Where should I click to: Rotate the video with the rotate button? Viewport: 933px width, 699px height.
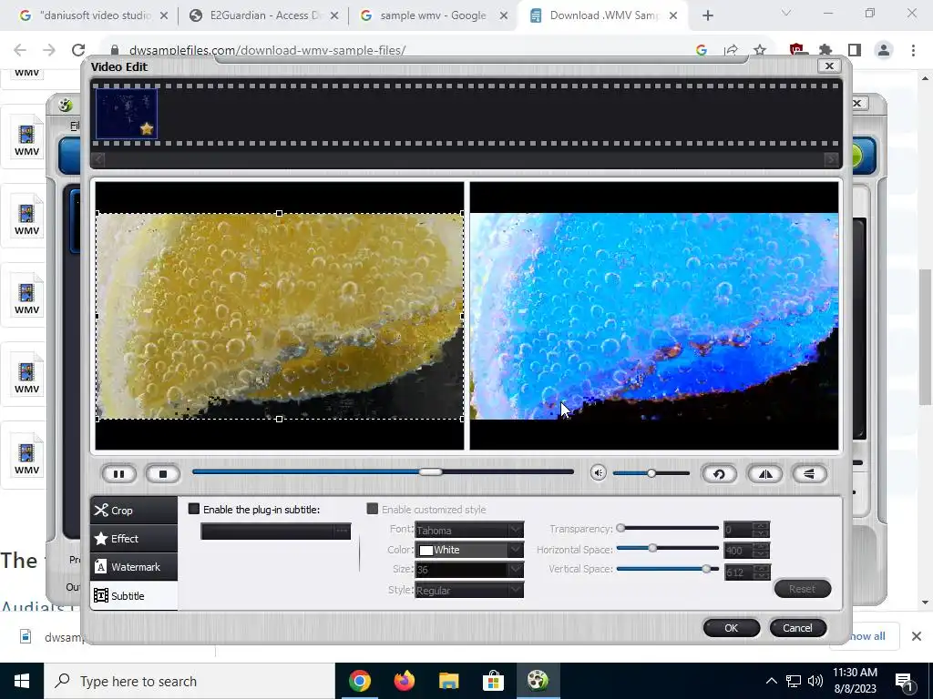720,473
